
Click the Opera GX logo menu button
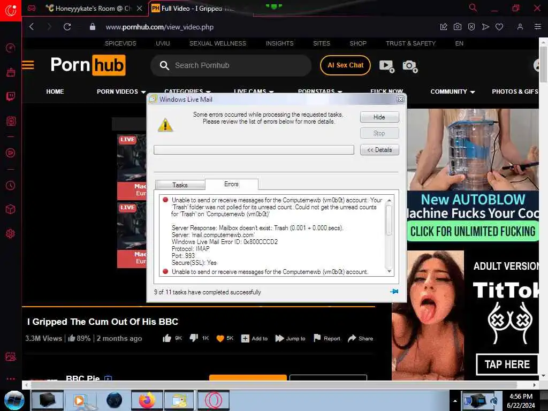click(11, 10)
